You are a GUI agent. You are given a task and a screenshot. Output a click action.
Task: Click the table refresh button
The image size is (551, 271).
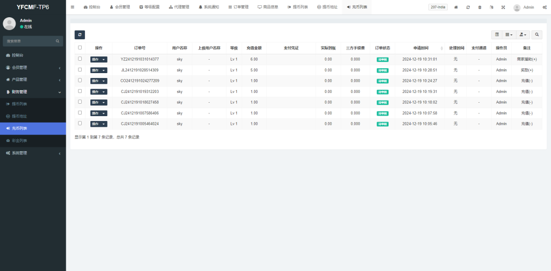(80, 34)
